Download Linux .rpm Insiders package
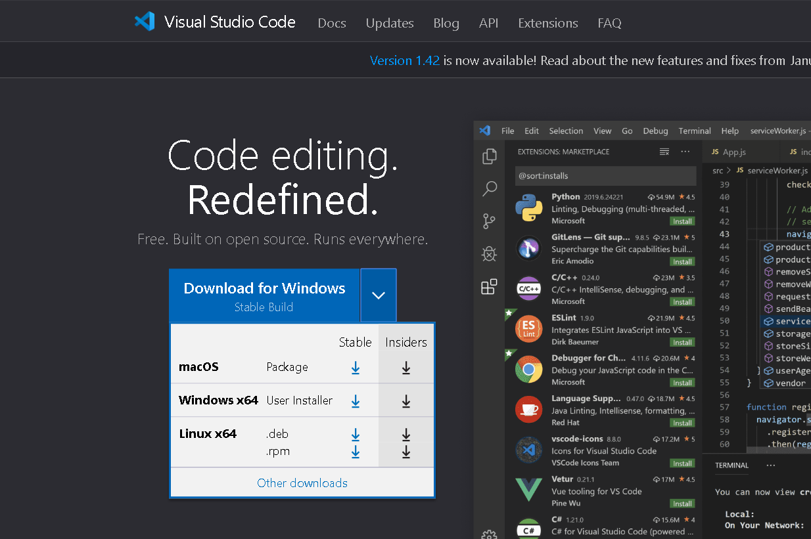 point(406,451)
